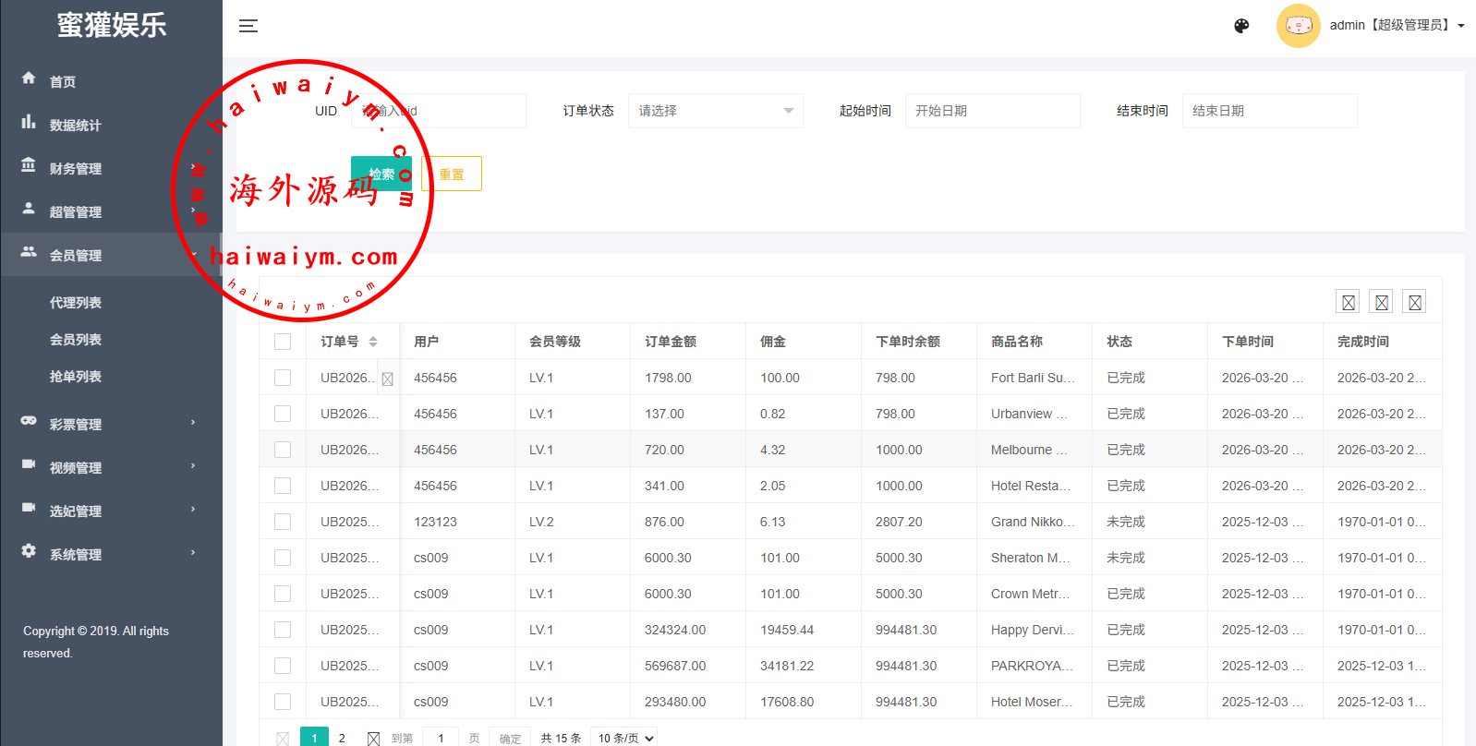Click the home icon in sidebar

click(29, 78)
